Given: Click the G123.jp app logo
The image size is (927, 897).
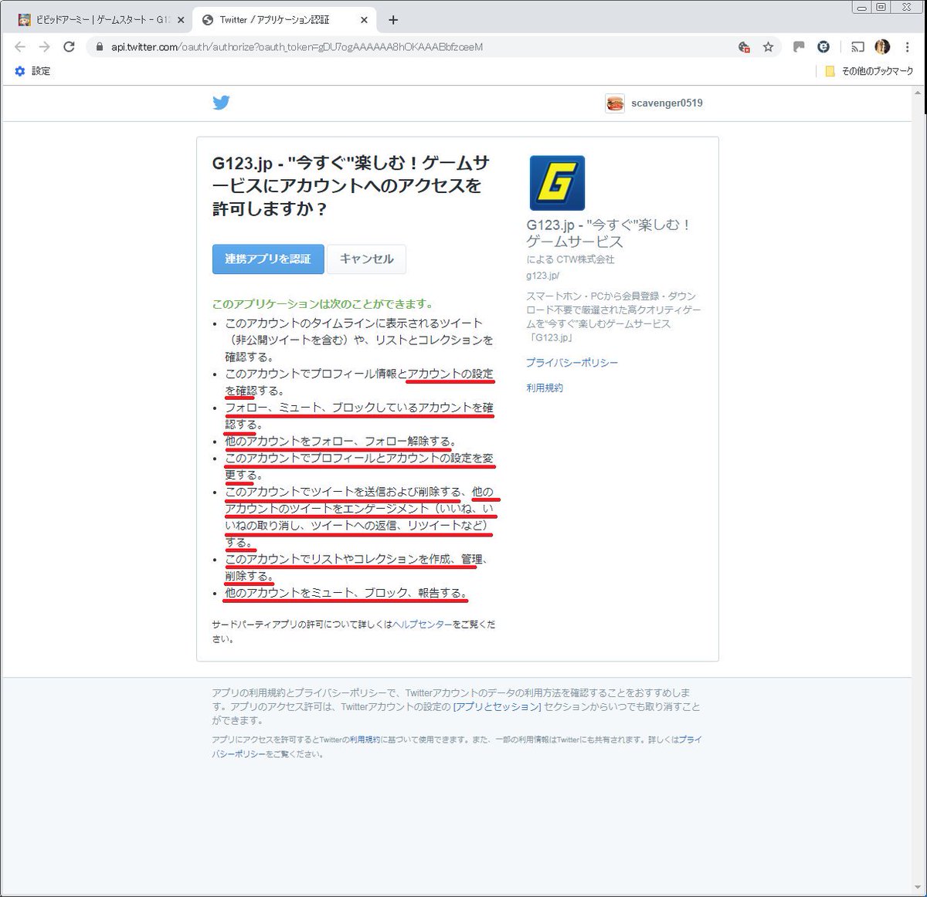Looking at the screenshot, I should pyautogui.click(x=557, y=183).
